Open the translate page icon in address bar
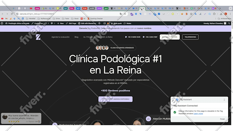233x131 pixels. click(121, 14)
